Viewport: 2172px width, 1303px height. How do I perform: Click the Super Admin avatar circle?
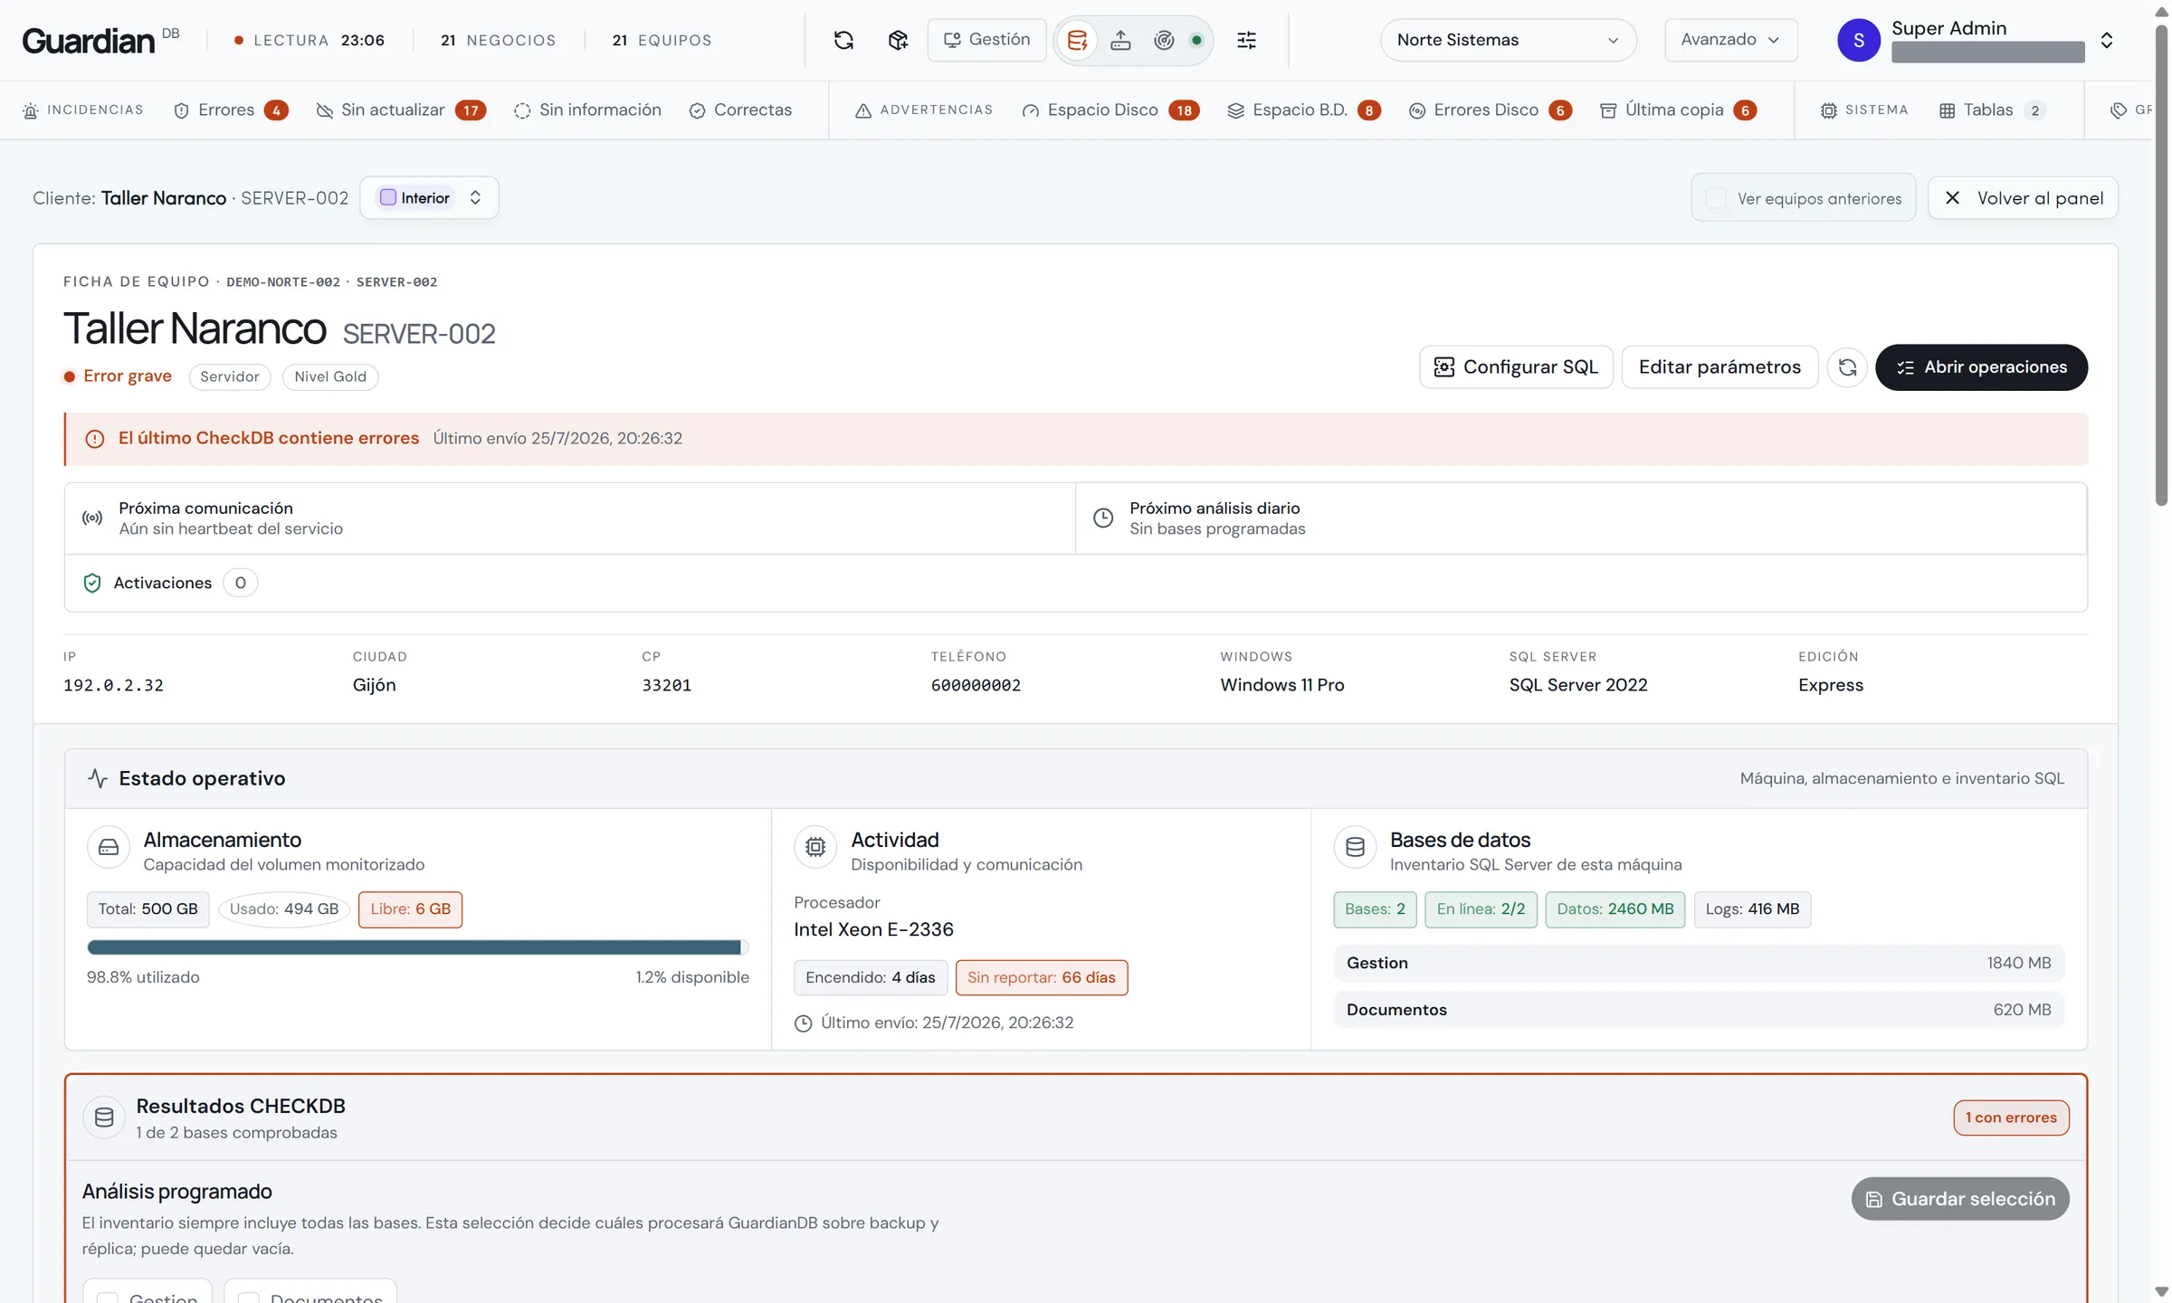pyautogui.click(x=1859, y=40)
